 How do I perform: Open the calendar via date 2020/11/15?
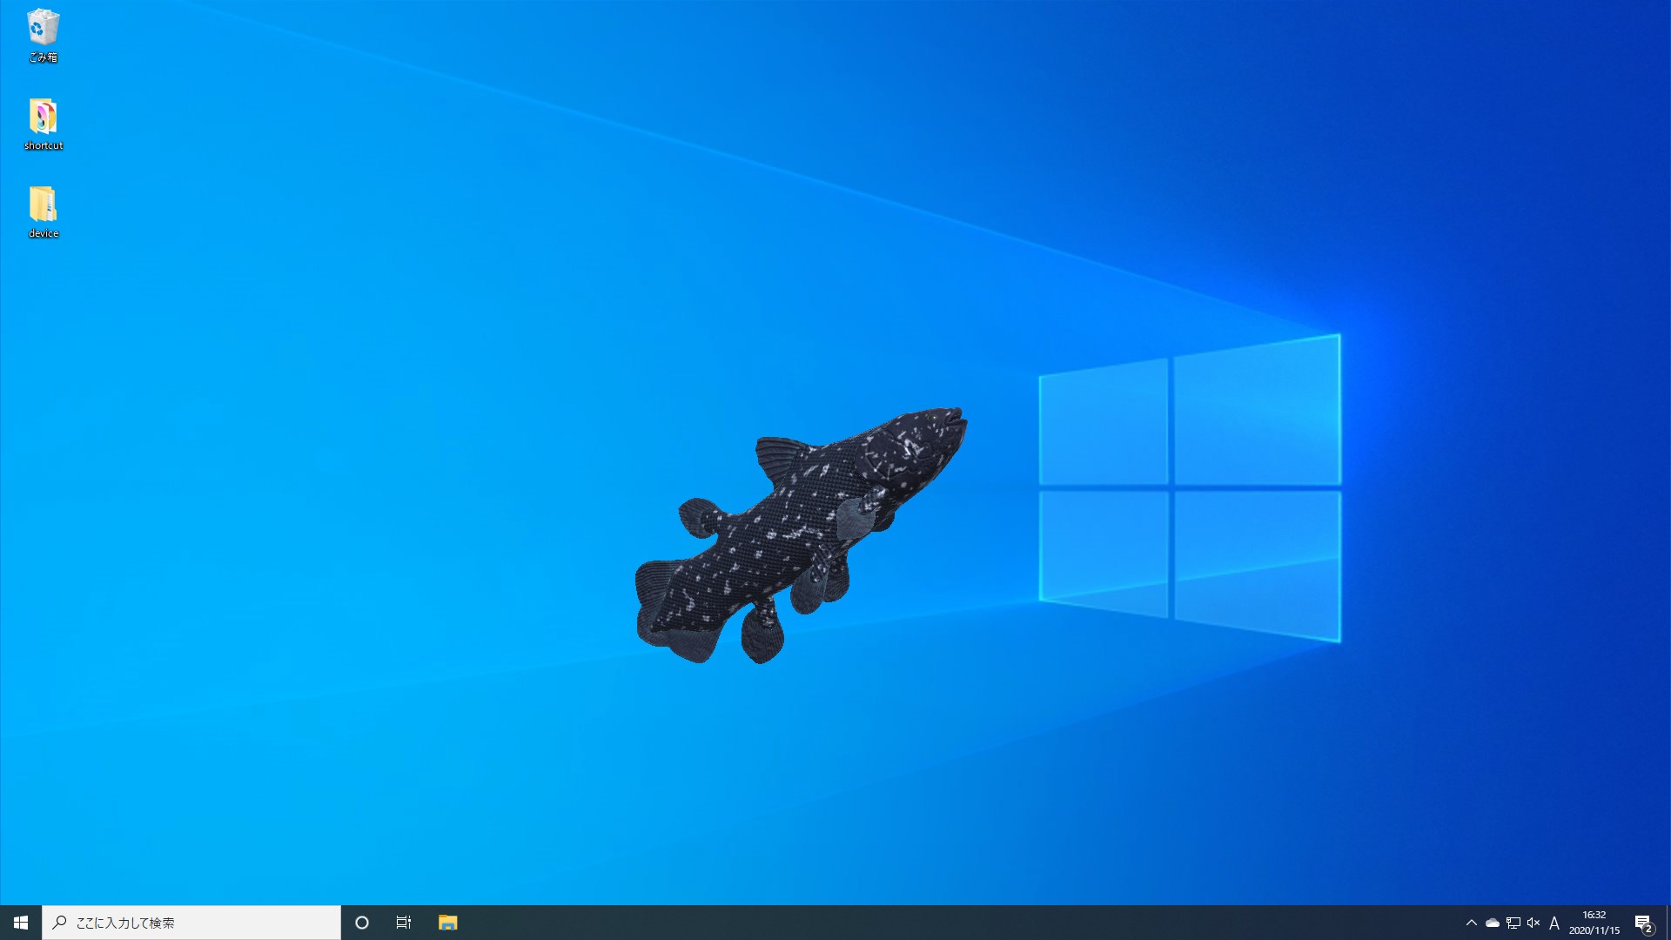pyautogui.click(x=1594, y=930)
